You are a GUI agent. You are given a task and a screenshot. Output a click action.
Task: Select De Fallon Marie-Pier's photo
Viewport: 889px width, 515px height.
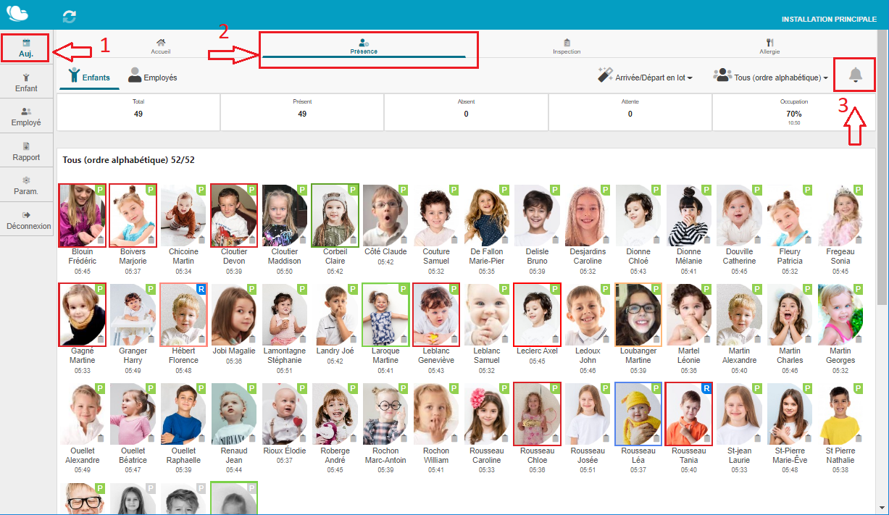point(487,216)
